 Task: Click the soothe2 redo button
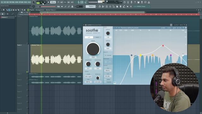(x=169, y=28)
